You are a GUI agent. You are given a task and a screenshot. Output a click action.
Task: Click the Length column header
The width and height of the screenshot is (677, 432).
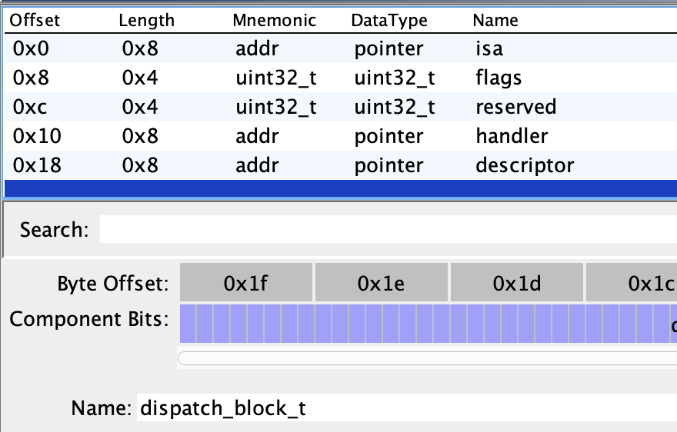146,21
